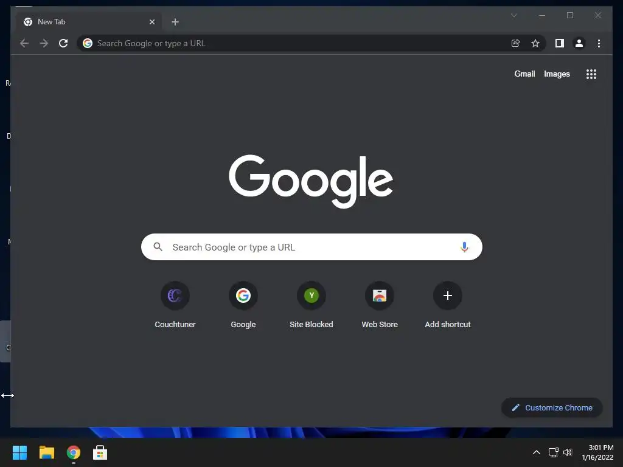Image resolution: width=623 pixels, height=467 pixels.
Task: Open the tab search chevron
Action: (513, 15)
